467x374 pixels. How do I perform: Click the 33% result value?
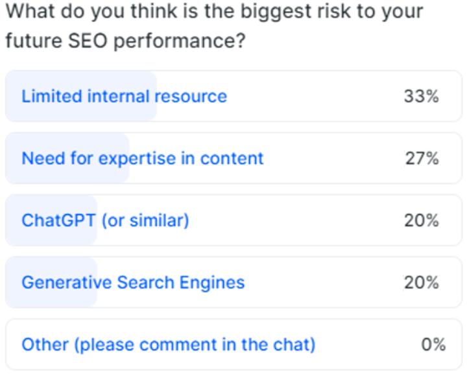421,97
